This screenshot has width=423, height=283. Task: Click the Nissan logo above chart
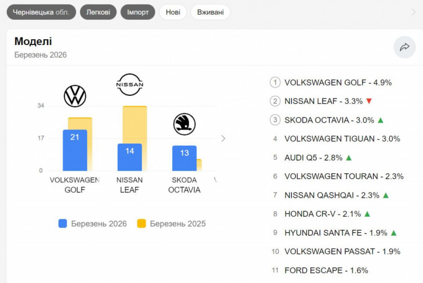[x=130, y=85]
